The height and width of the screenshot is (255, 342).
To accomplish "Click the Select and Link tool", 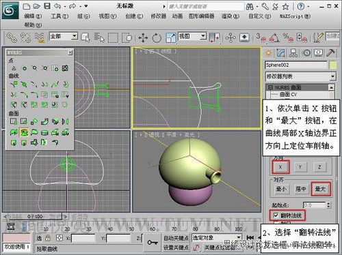I will pos(12,37).
